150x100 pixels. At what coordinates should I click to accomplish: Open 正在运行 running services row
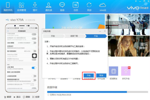[22, 47]
